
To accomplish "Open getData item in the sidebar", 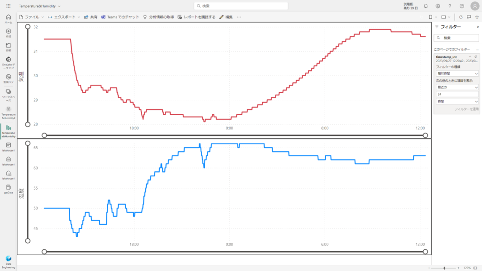I will [x=8, y=189].
